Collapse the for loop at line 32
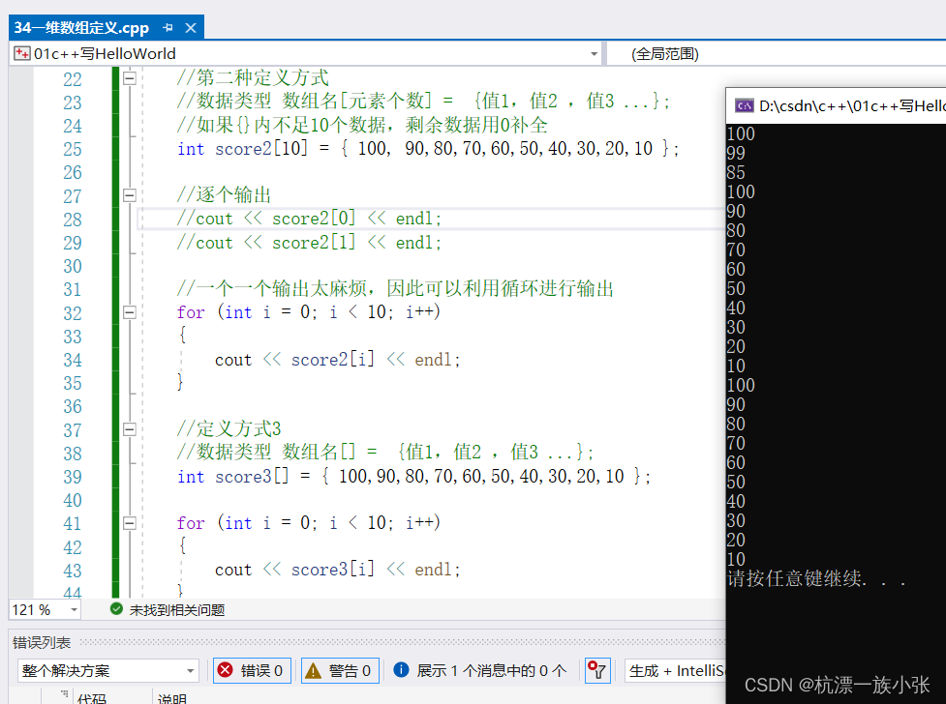Image resolution: width=946 pixels, height=704 pixels. 129,312
